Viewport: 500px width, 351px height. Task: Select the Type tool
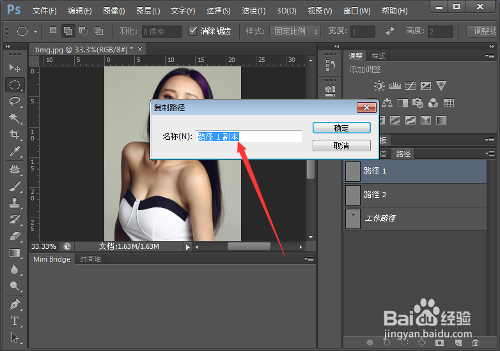[x=14, y=321]
